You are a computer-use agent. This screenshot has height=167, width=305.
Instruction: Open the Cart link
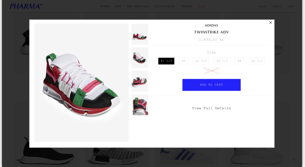tap(291, 6)
